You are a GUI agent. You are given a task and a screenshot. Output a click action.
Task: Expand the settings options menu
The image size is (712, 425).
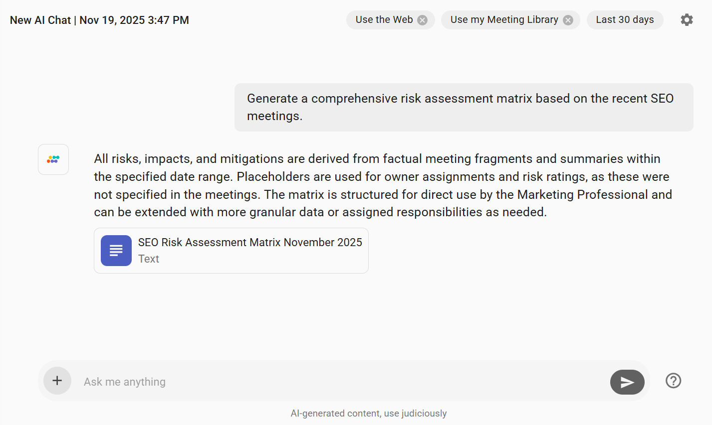pyautogui.click(x=687, y=19)
